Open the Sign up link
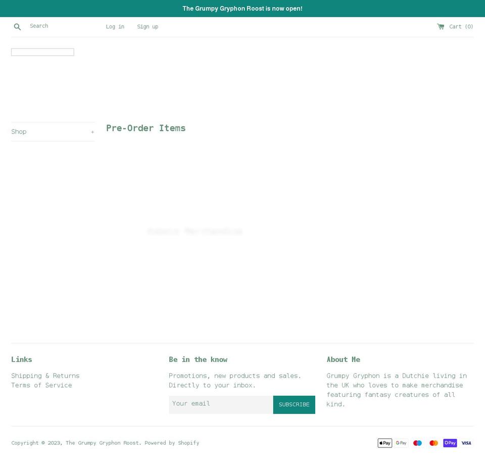 coord(148,27)
